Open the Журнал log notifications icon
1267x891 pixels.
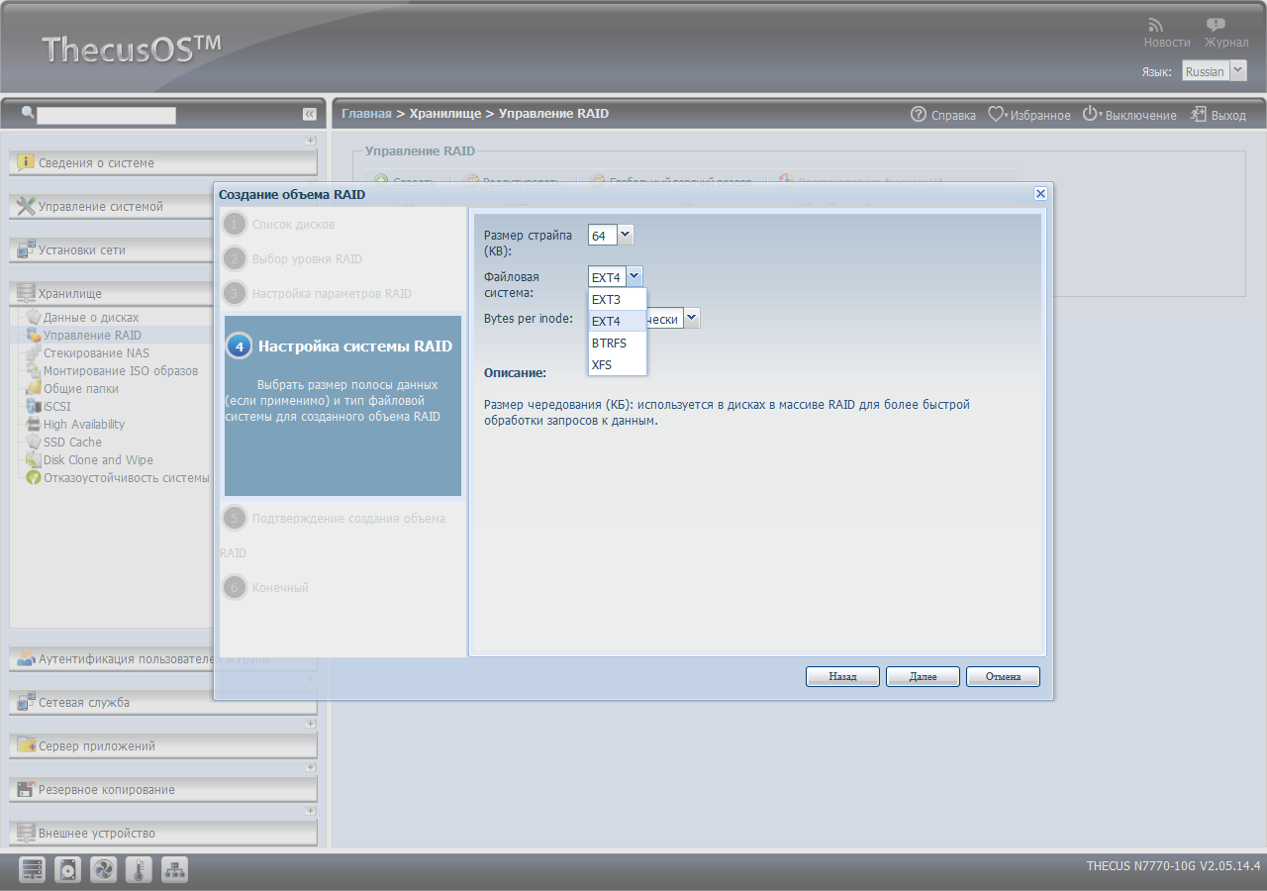[1216, 25]
